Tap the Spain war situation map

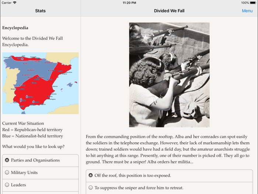pos(41,83)
